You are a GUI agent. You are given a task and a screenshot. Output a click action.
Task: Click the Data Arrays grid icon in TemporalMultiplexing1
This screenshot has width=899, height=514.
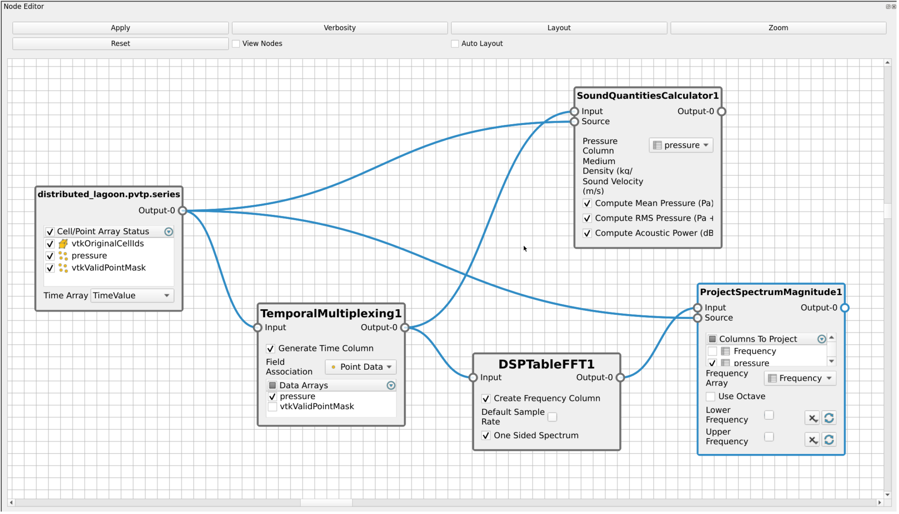point(273,385)
